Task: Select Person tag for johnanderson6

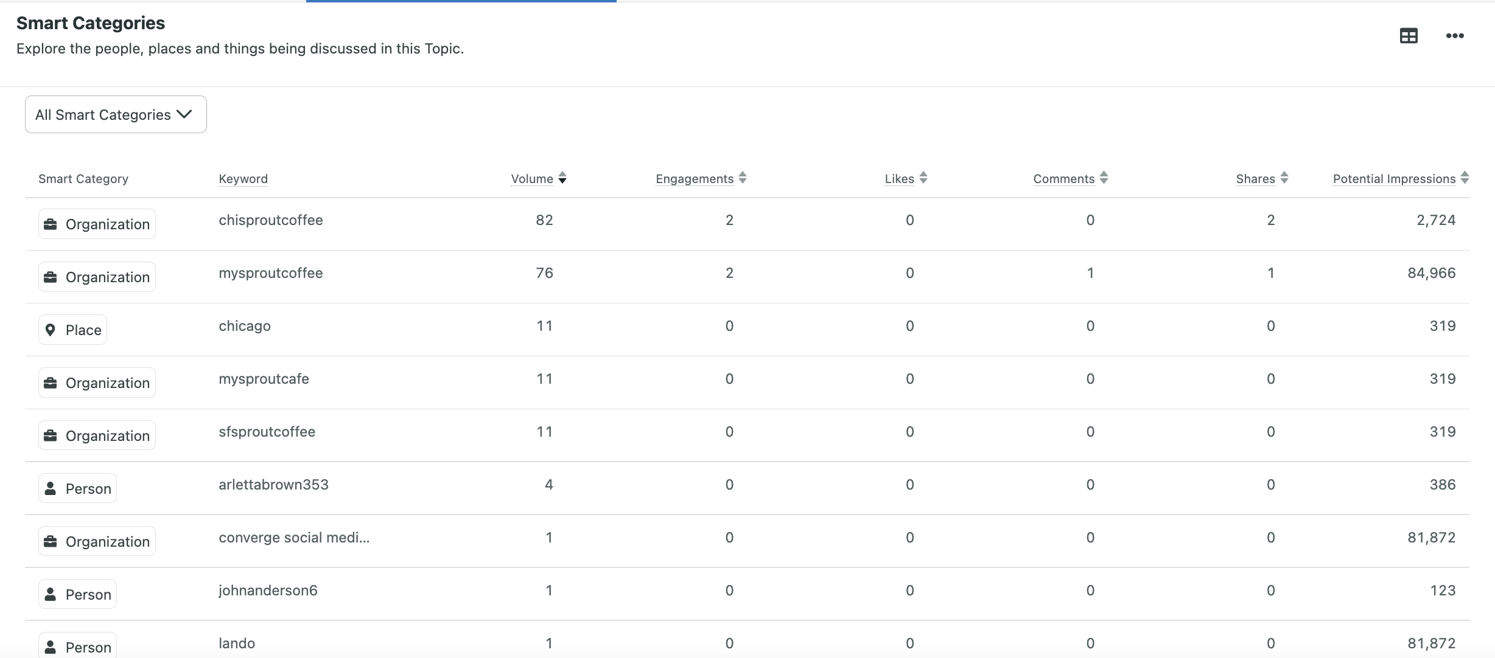Action: (x=77, y=594)
